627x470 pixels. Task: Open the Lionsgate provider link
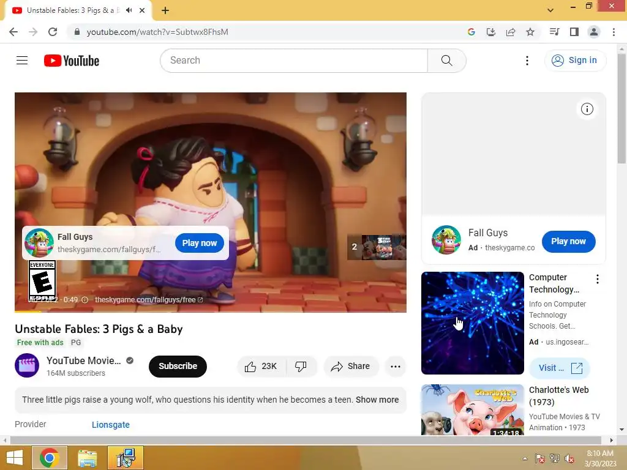111,425
